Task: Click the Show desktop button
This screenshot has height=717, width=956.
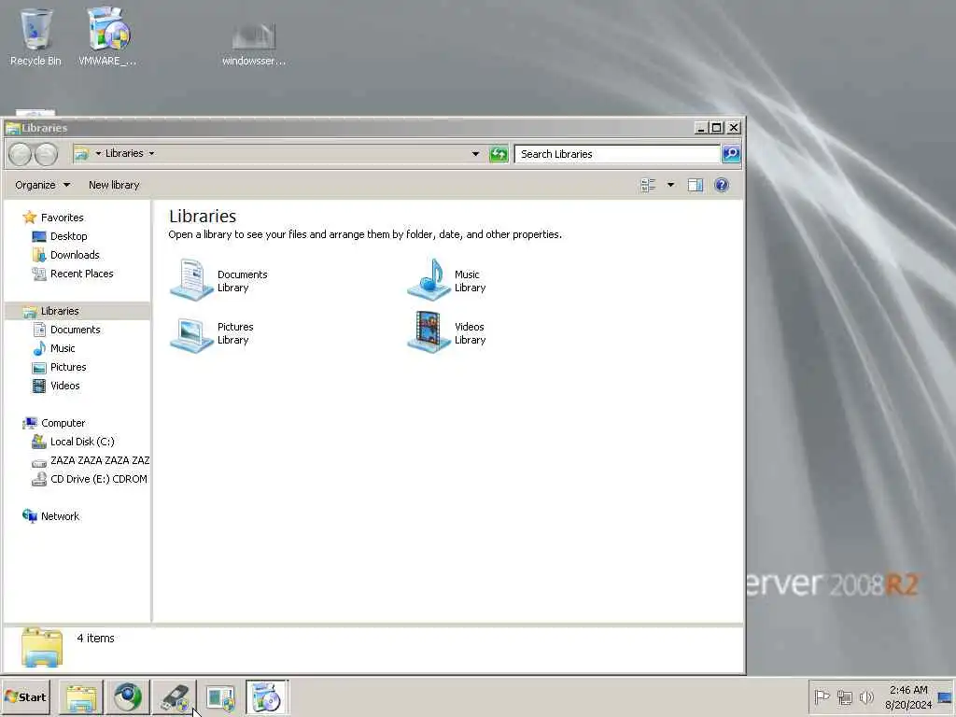Action: click(946, 697)
